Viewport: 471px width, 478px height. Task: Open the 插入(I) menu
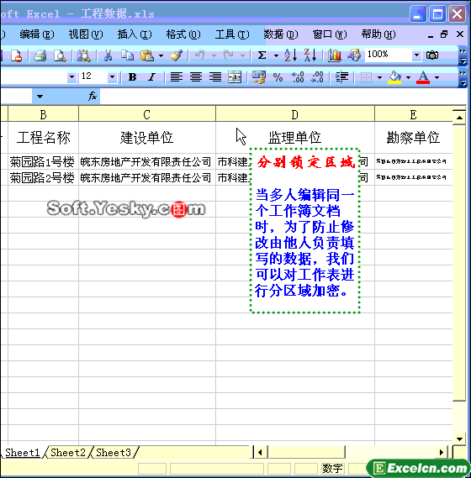(135, 34)
